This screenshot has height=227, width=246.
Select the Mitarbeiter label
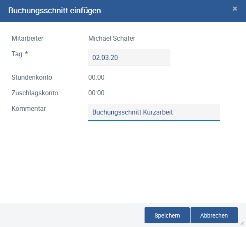point(28,39)
